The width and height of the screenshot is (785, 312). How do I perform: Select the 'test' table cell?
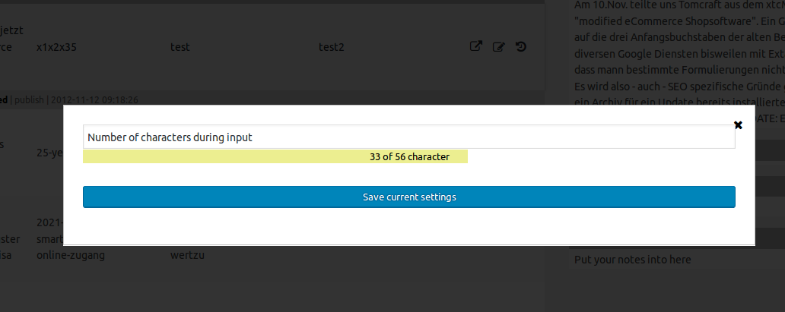(180, 47)
